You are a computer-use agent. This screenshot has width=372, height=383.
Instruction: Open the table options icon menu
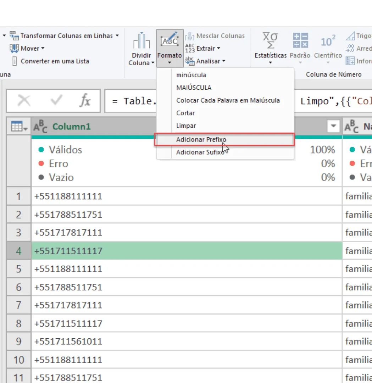pyautogui.click(x=19, y=127)
